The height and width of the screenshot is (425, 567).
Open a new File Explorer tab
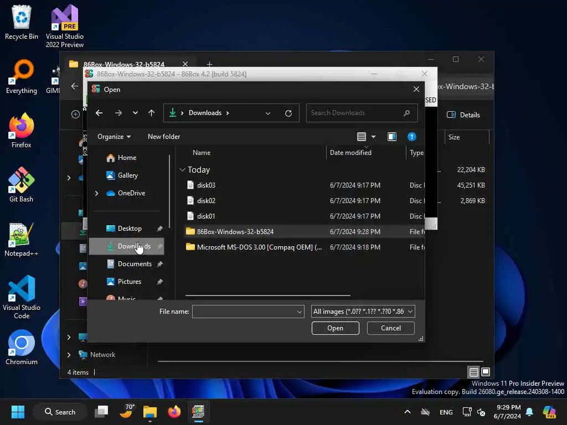(209, 64)
